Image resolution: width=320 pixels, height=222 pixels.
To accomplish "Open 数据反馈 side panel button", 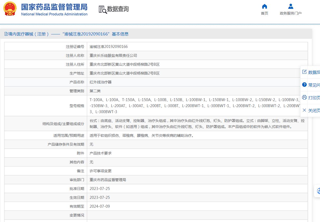I will pyautogui.click(x=310, y=72).
